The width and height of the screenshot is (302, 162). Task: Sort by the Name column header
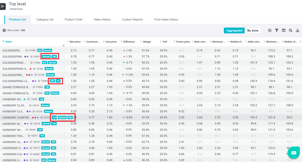pyautogui.click(x=9, y=42)
